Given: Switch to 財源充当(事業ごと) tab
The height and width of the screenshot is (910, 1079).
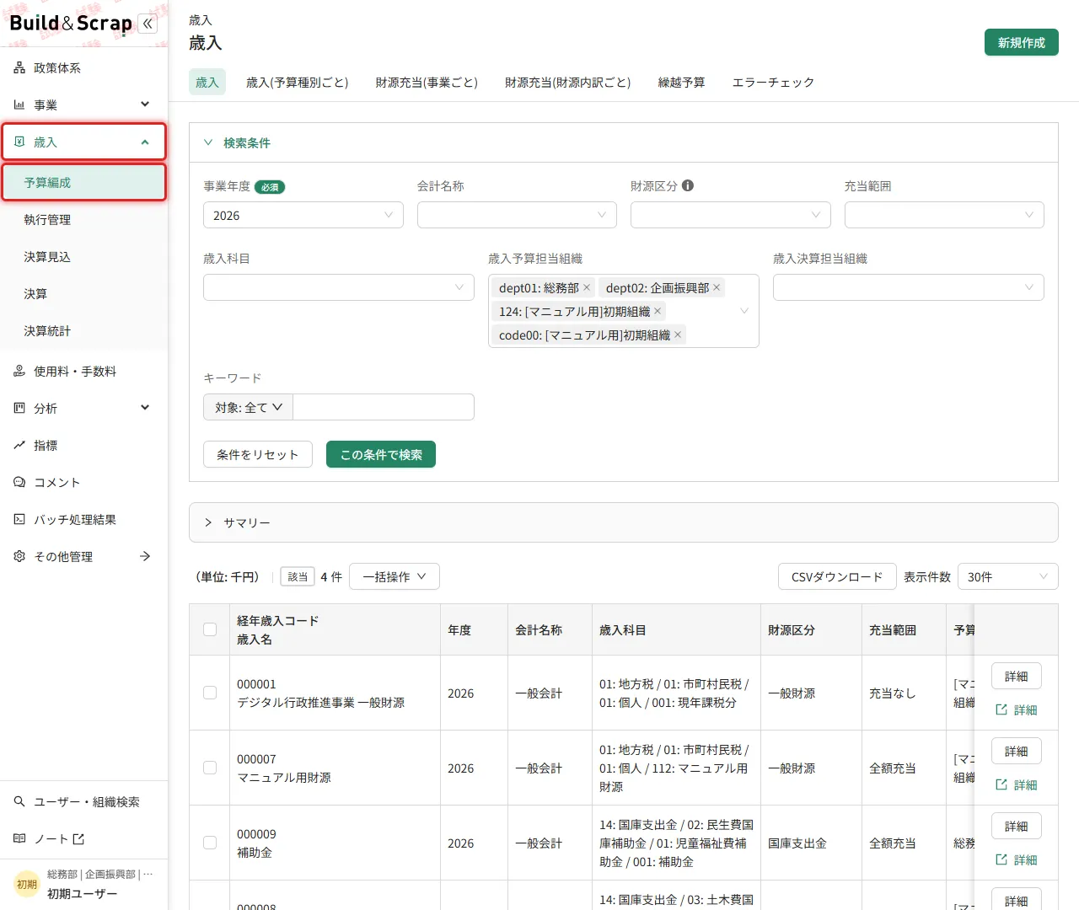Looking at the screenshot, I should tap(427, 83).
